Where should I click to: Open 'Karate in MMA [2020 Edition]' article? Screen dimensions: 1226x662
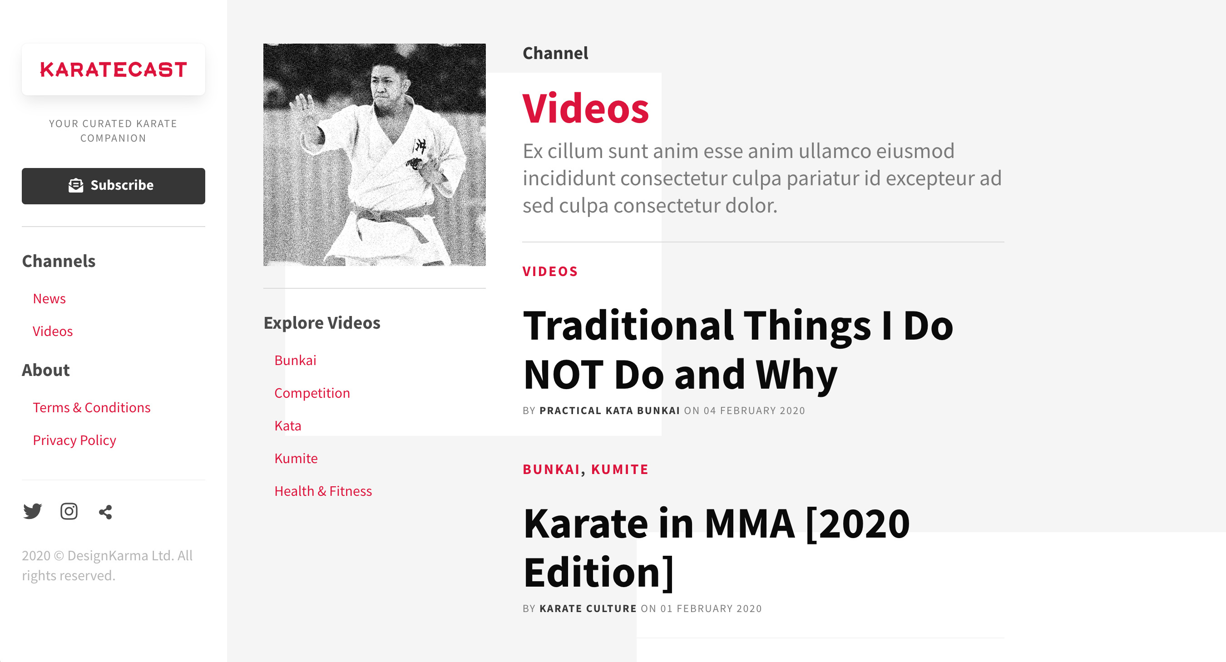tap(716, 548)
